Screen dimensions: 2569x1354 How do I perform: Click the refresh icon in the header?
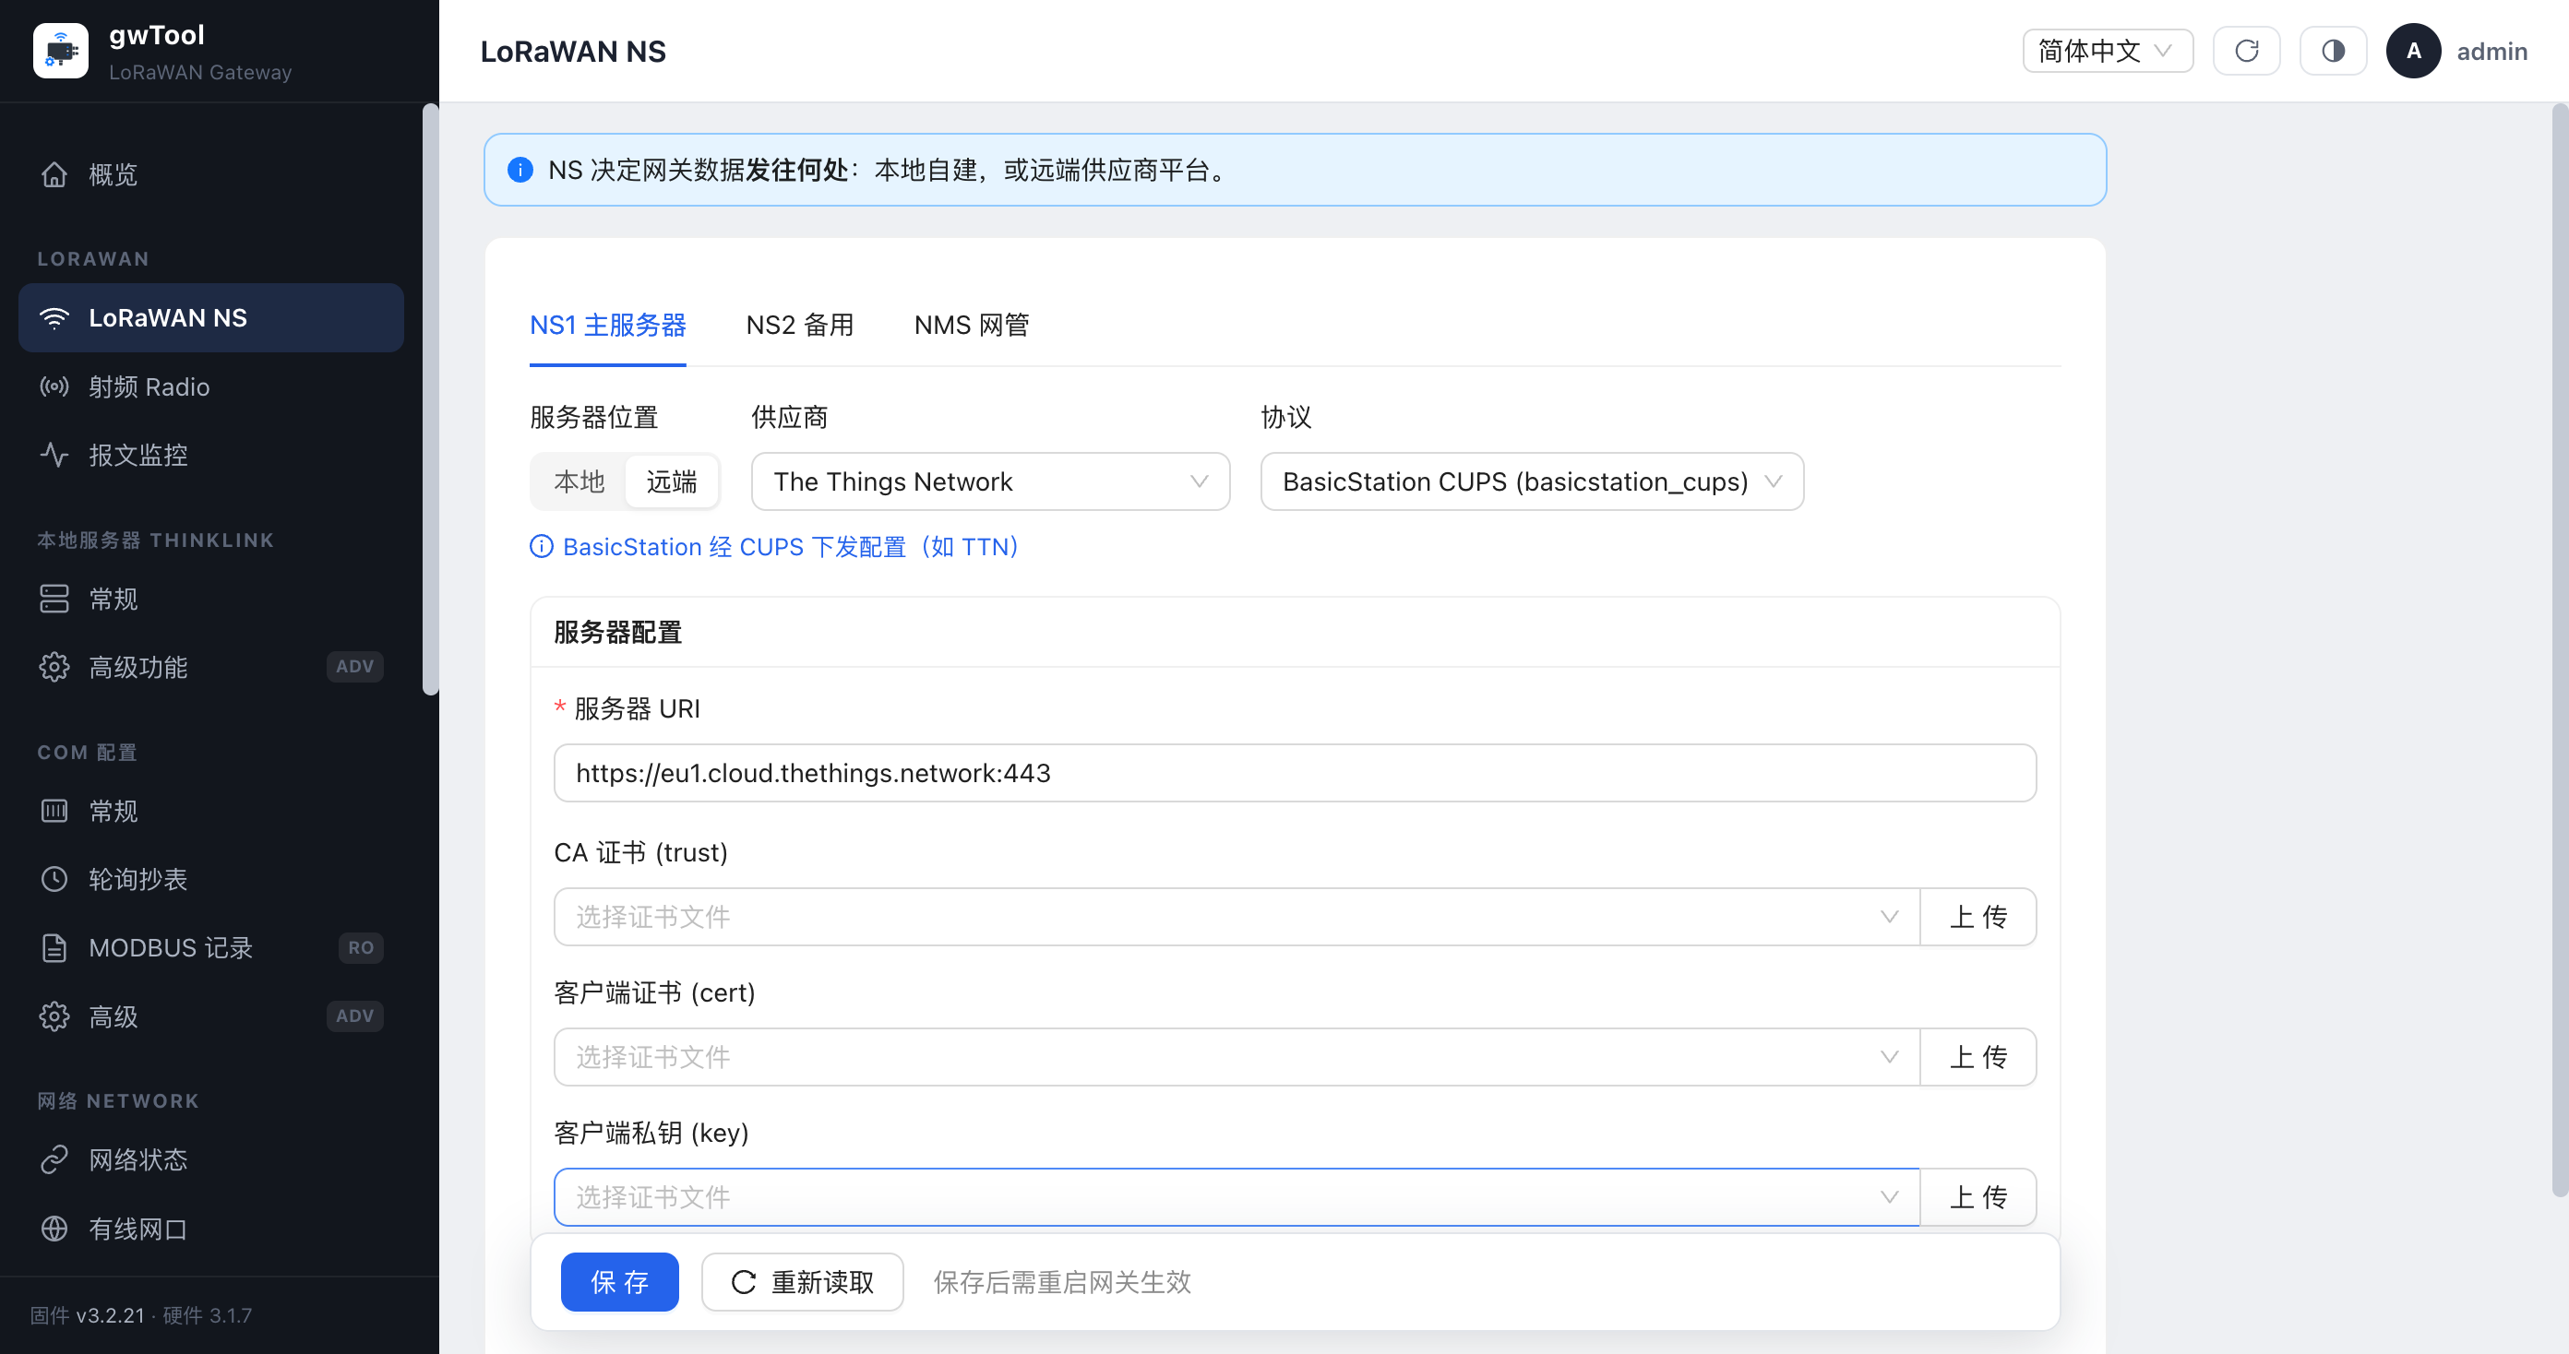[2247, 51]
